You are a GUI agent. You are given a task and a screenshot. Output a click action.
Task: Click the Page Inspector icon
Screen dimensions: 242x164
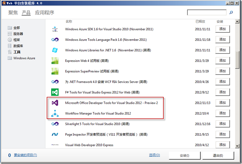[x=55, y=134]
